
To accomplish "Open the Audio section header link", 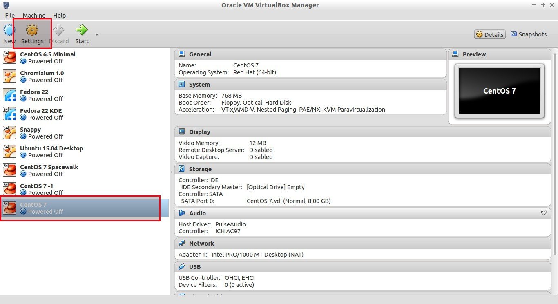I will [197, 213].
